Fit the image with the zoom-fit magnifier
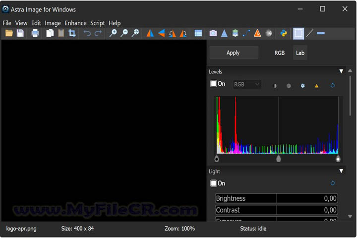This screenshot has width=357, height=238. [x=135, y=33]
